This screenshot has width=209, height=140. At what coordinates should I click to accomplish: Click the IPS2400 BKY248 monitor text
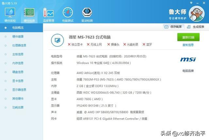coord(96,106)
